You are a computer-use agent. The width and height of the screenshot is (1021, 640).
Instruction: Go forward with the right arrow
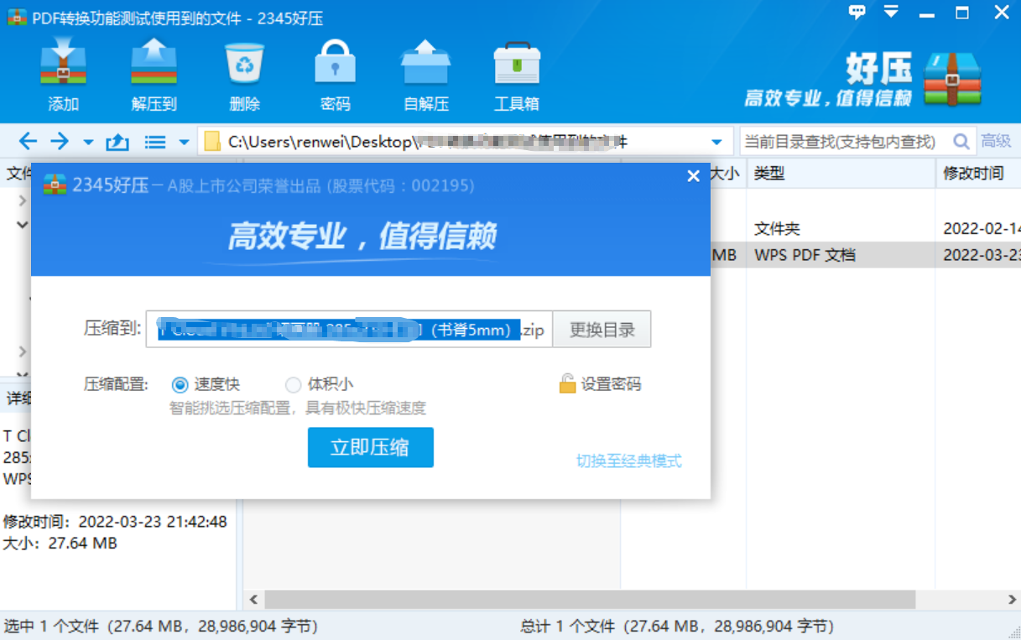pyautogui.click(x=60, y=141)
